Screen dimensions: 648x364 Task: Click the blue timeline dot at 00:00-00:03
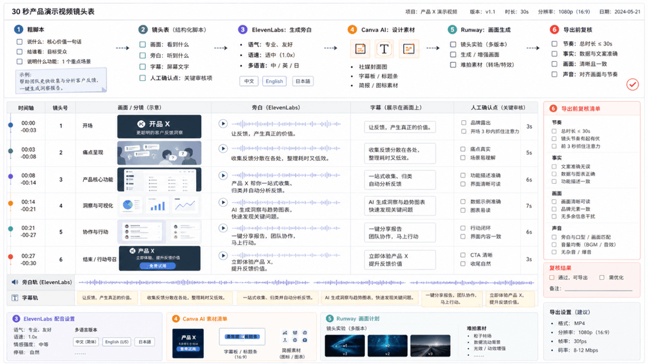click(x=11, y=125)
